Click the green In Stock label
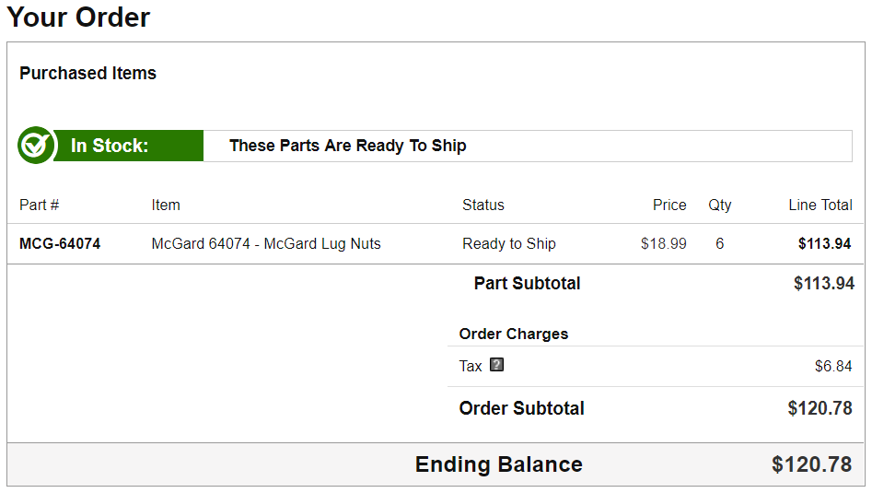The image size is (872, 493). click(110, 146)
